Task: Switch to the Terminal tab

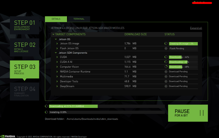Action: tap(79, 19)
